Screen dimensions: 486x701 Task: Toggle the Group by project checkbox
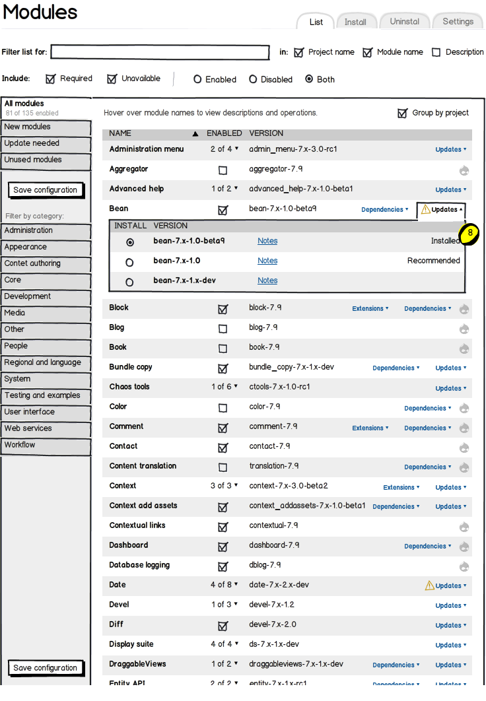click(402, 113)
